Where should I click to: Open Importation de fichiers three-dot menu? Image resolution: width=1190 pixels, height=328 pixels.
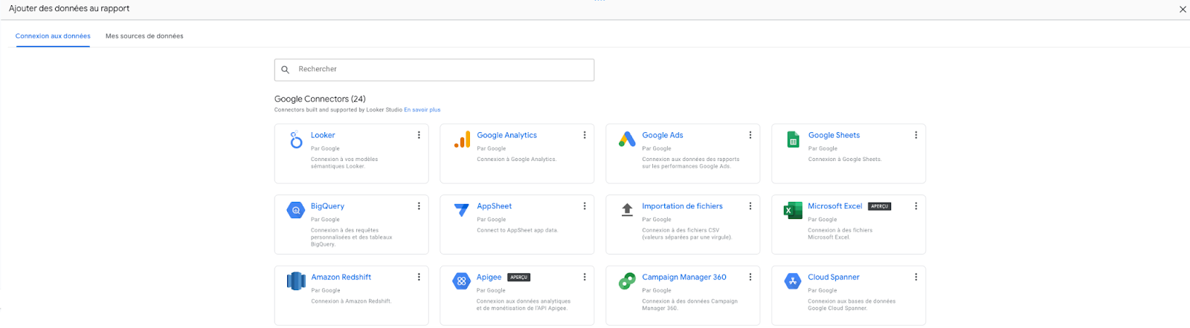click(x=750, y=206)
